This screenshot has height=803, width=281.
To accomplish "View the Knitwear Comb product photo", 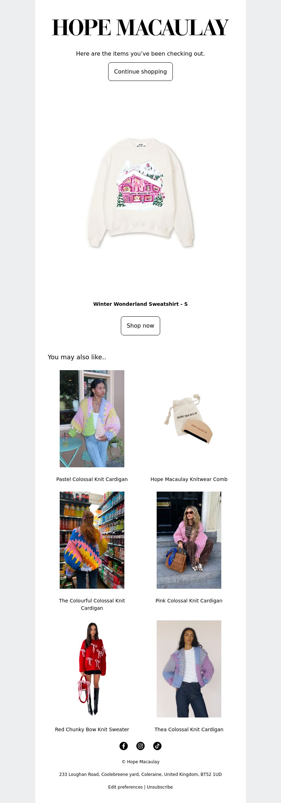I will tap(189, 419).
